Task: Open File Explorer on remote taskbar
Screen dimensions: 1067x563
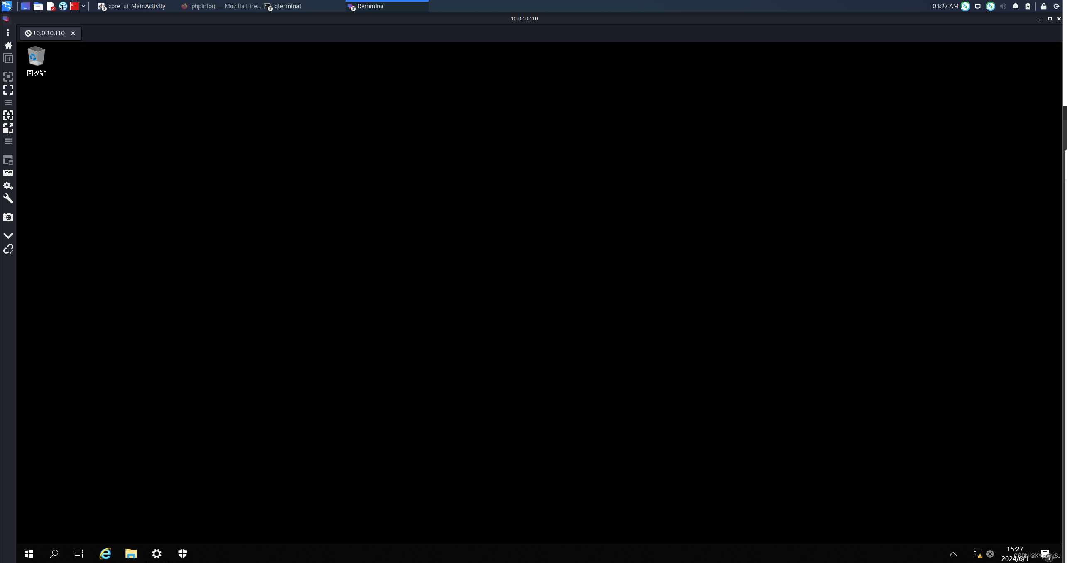Action: click(131, 553)
